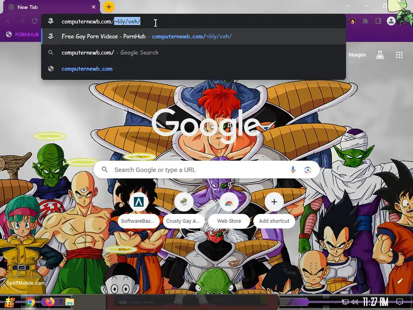
Task: Open the profile avatar menu
Action: [x=391, y=21]
